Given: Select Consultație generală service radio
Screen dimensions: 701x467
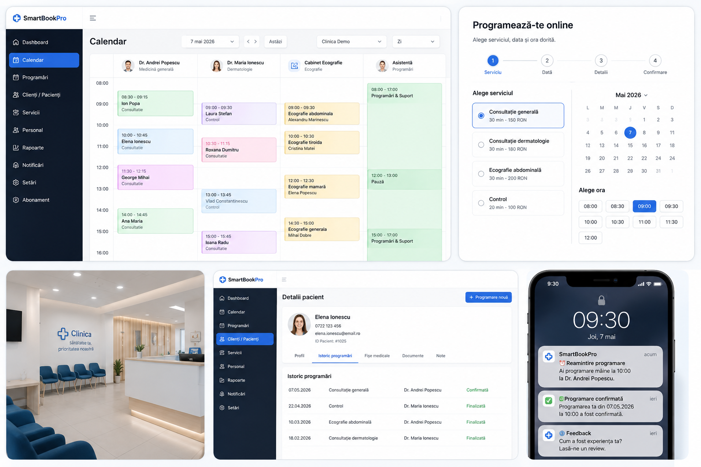Looking at the screenshot, I should (481, 115).
